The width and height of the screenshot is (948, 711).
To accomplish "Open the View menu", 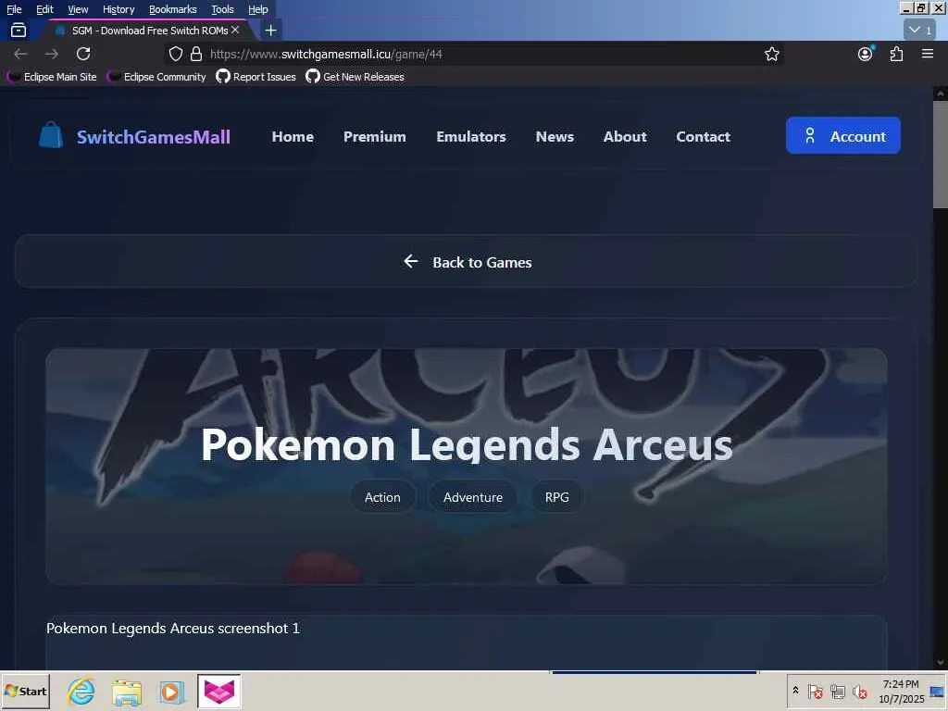I will click(x=78, y=9).
